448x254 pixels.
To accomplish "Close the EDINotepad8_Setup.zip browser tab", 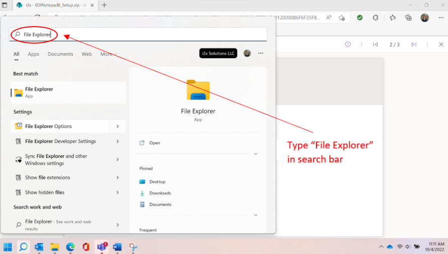I will click(x=92, y=5).
